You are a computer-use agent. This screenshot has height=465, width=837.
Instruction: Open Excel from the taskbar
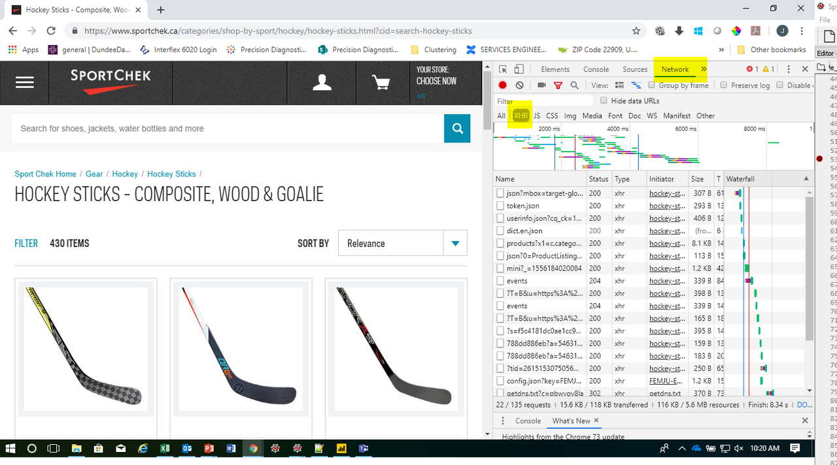[165, 449]
